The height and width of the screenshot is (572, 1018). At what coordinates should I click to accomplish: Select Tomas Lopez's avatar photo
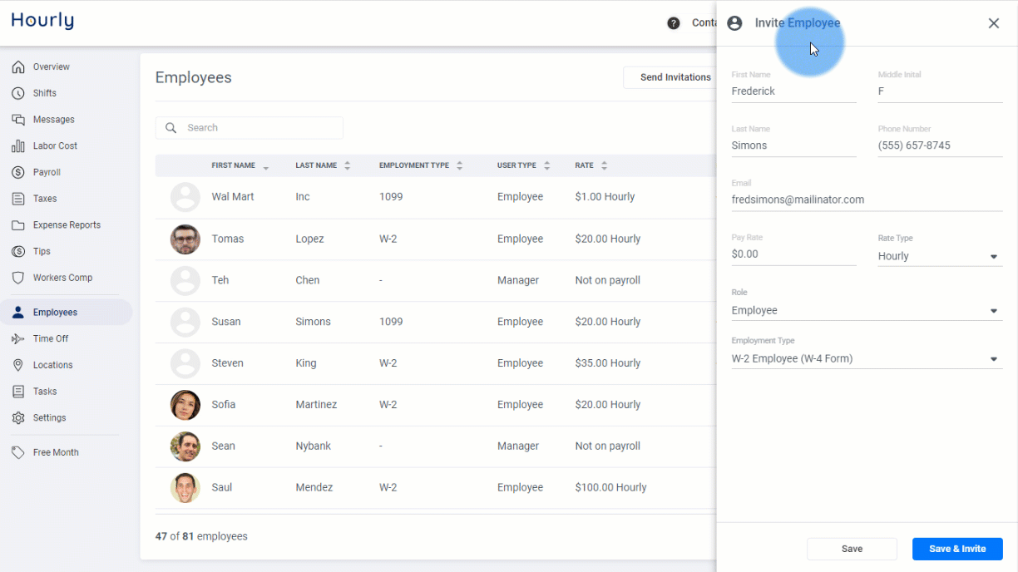[185, 239]
